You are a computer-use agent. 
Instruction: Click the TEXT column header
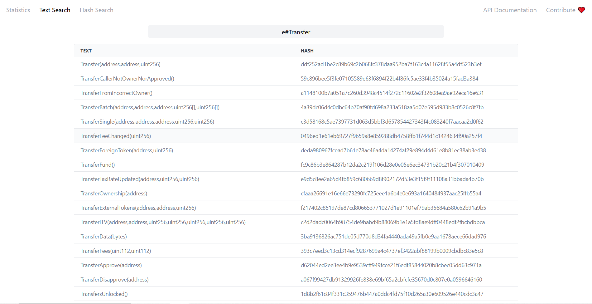(86, 51)
